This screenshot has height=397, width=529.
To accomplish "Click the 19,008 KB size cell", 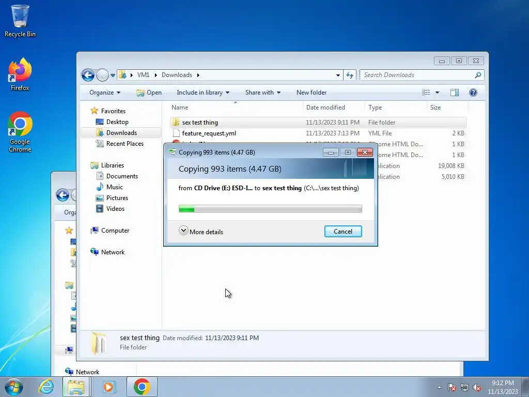I will click(451, 166).
